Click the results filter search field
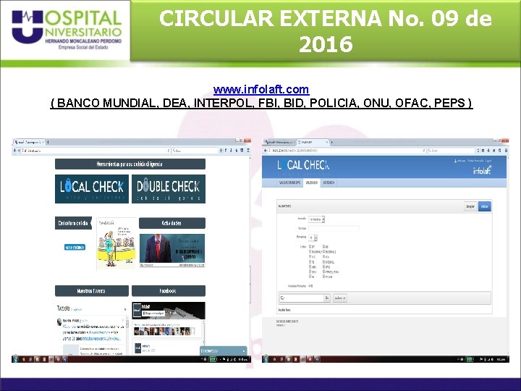This screenshot has width=521, height=391. click(302, 298)
